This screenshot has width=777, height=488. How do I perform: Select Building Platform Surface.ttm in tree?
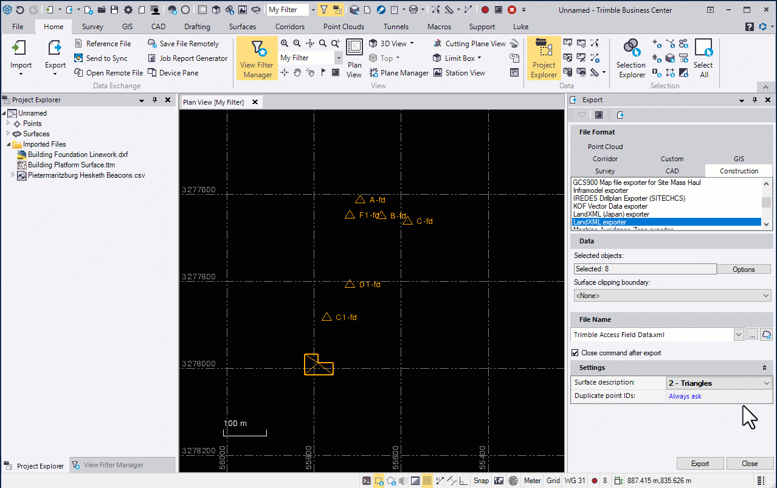[71, 165]
